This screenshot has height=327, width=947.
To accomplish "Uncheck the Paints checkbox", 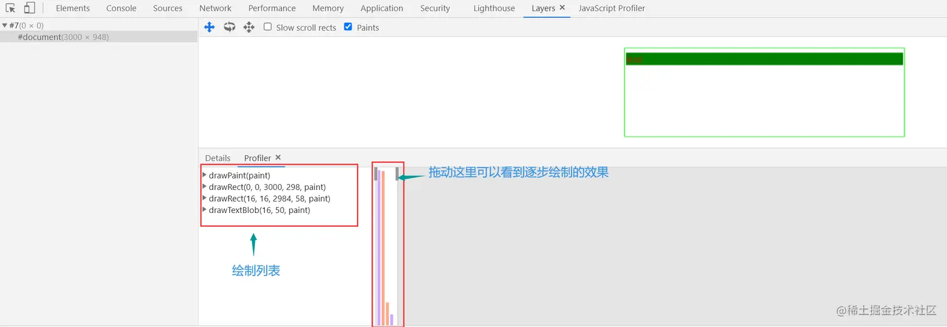I will coord(348,27).
